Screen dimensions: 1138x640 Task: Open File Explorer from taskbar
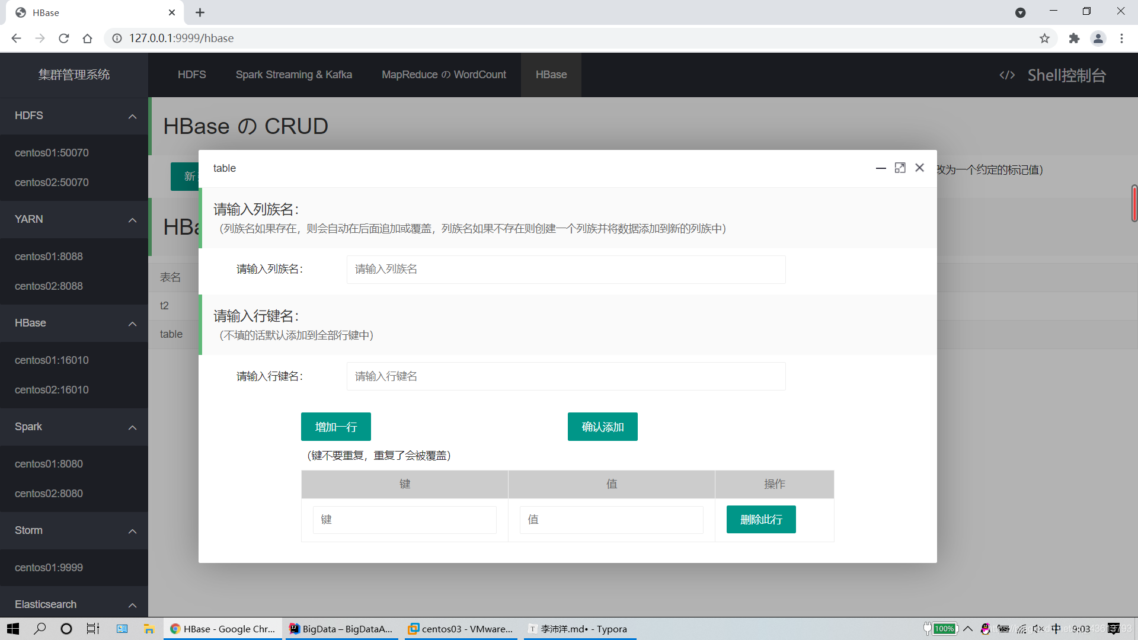149,629
